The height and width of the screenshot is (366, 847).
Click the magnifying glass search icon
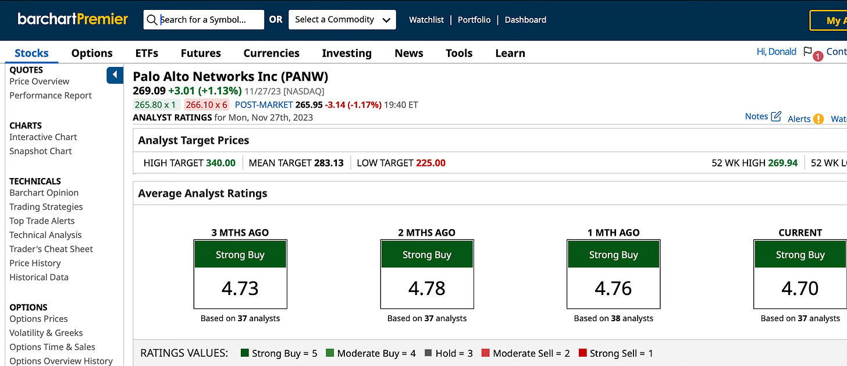click(152, 20)
